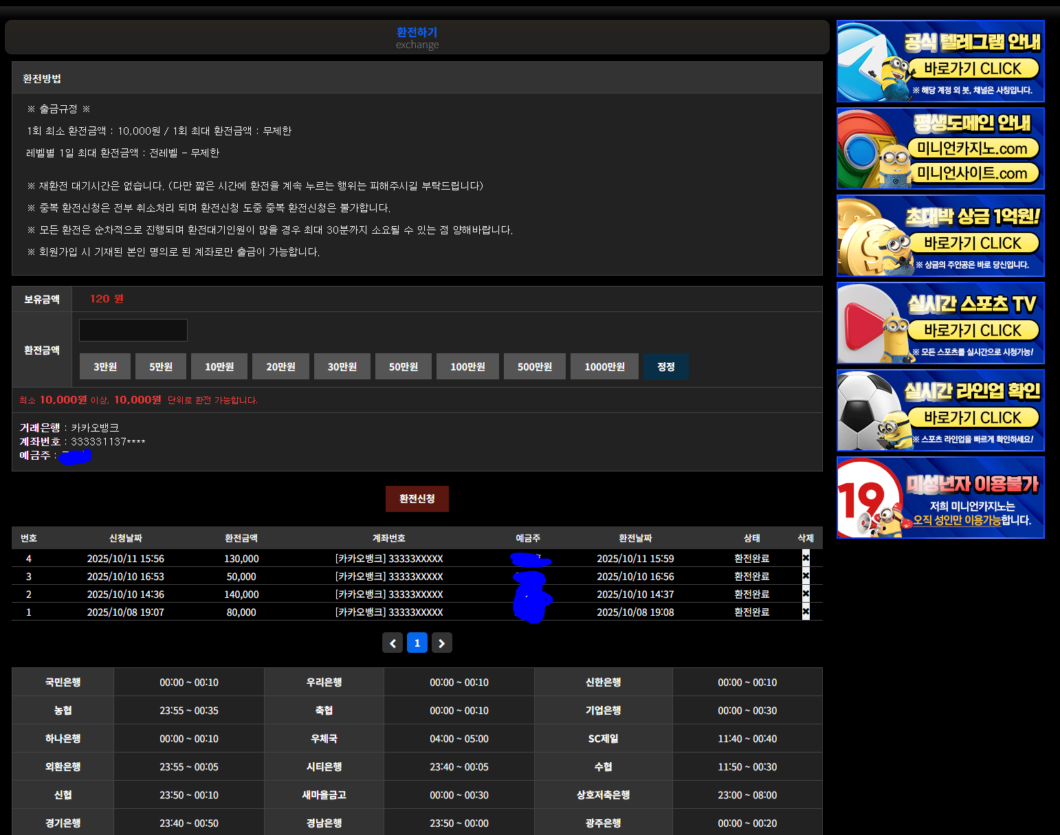Image resolution: width=1060 pixels, height=835 pixels.
Task: Open the real-time sports TV banner
Action: [940, 323]
